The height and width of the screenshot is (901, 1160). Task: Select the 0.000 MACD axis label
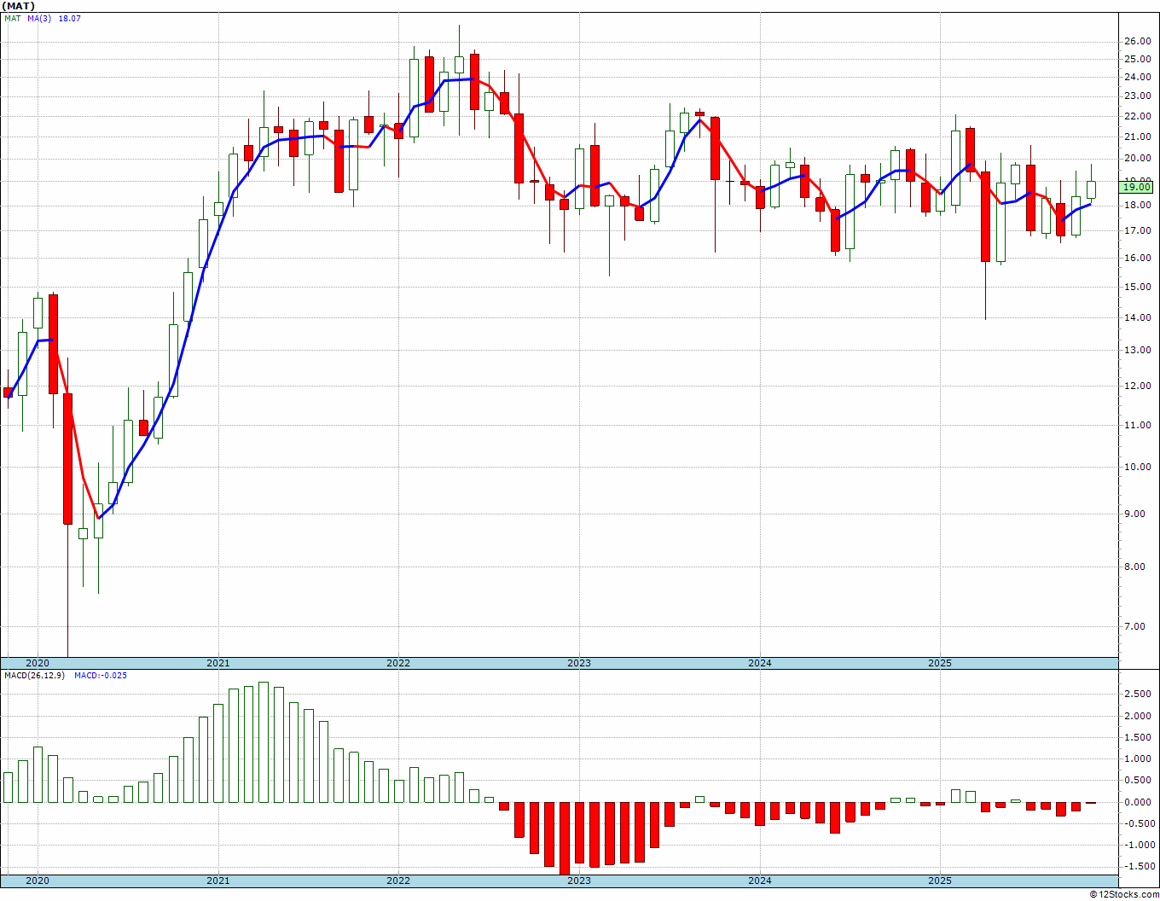click(x=1137, y=802)
